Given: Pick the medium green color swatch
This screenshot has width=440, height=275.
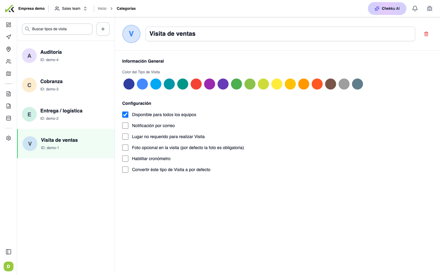Looking at the screenshot, I should [237, 84].
